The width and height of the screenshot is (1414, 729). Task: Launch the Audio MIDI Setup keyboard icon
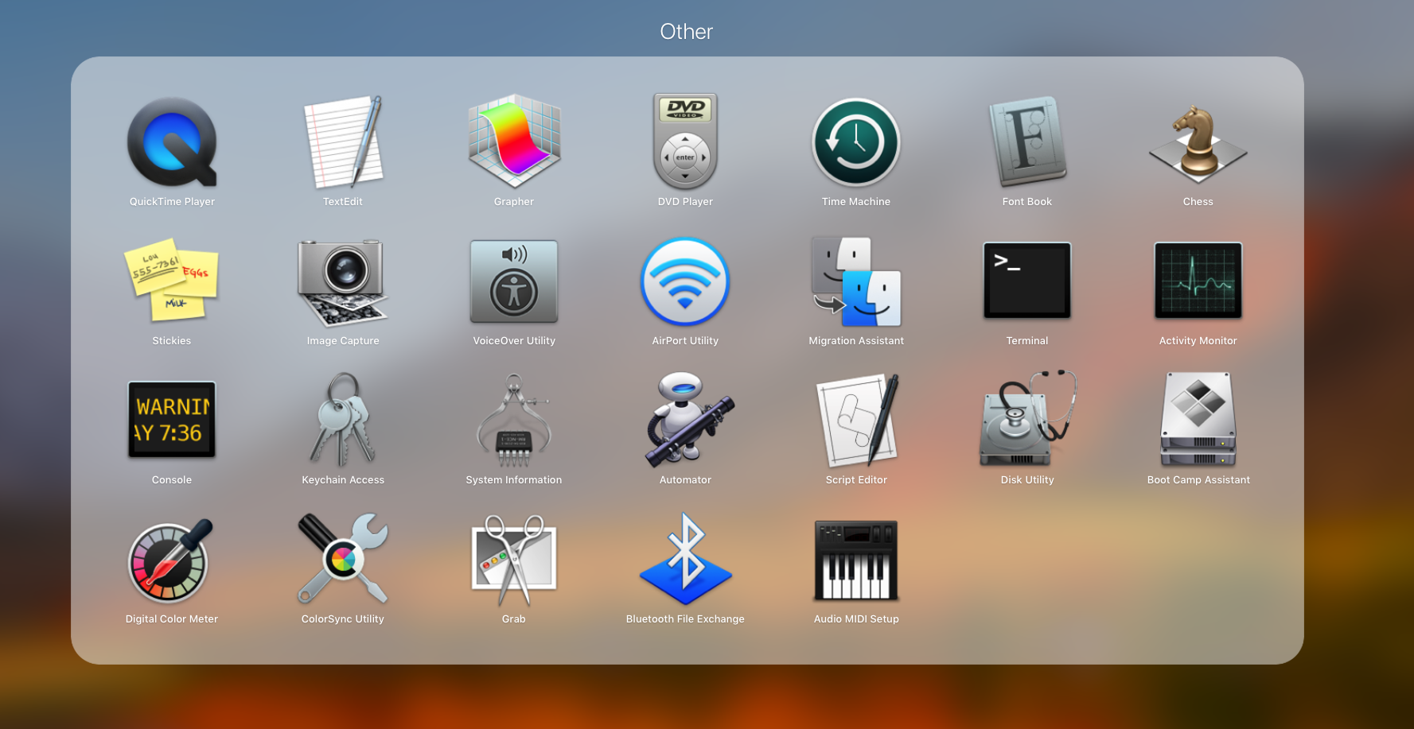click(x=856, y=560)
